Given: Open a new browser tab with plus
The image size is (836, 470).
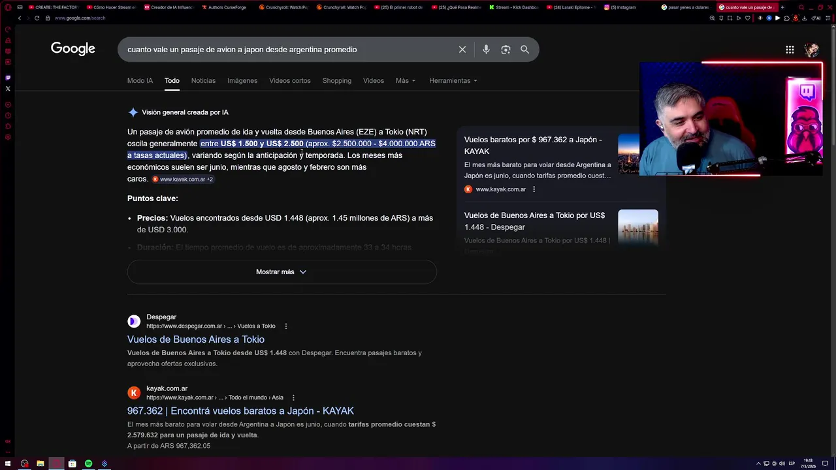Looking at the screenshot, I should [782, 7].
